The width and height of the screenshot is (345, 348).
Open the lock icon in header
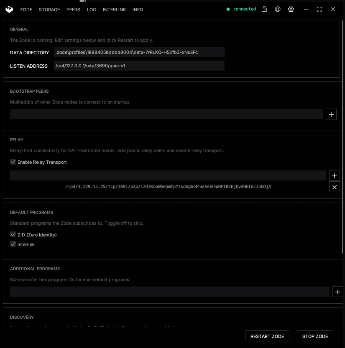[264, 9]
